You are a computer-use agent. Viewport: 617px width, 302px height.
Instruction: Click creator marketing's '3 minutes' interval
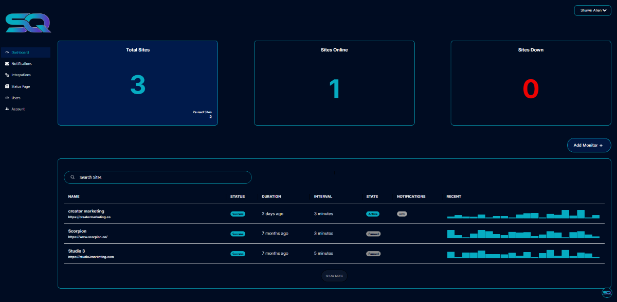(324, 214)
